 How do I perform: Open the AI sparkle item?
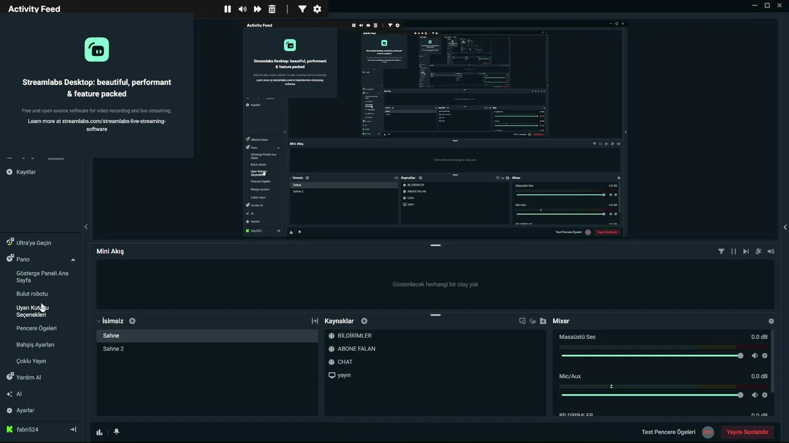[x=18, y=394]
